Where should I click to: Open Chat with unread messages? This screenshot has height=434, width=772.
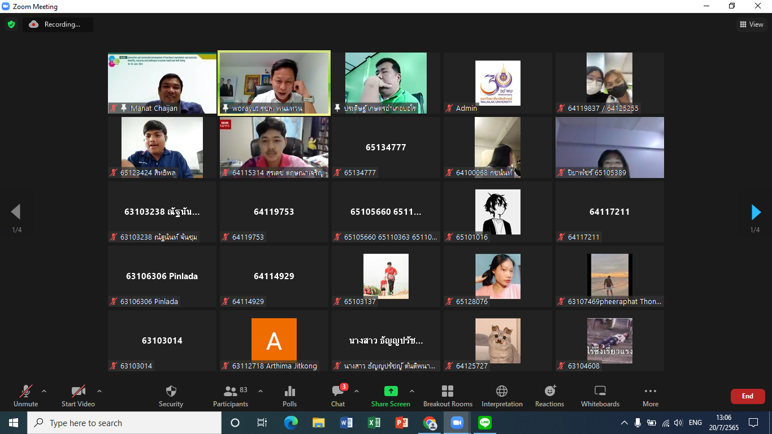coord(338,396)
